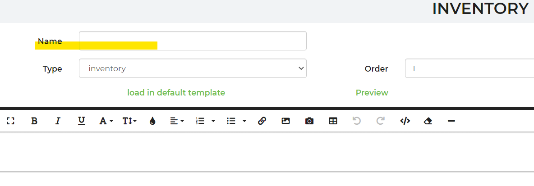Apply bold formatting

pyautogui.click(x=34, y=121)
